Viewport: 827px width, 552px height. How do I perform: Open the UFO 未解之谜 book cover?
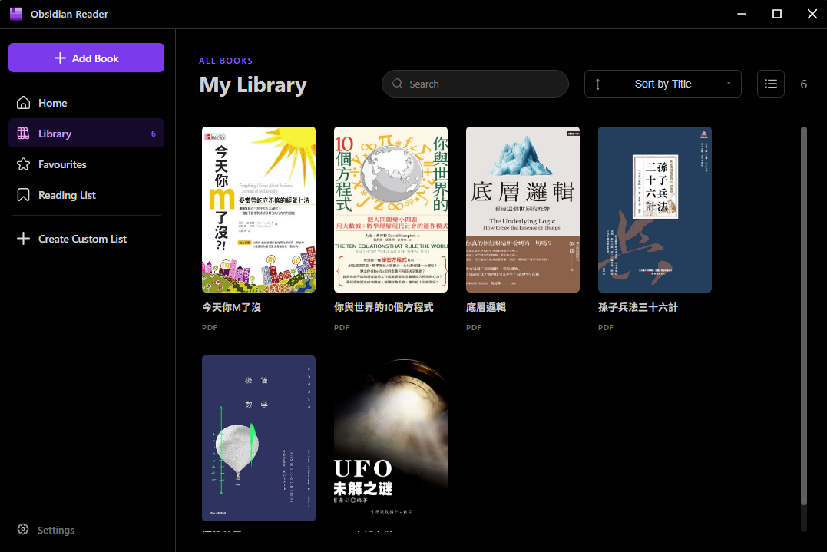pyautogui.click(x=390, y=438)
